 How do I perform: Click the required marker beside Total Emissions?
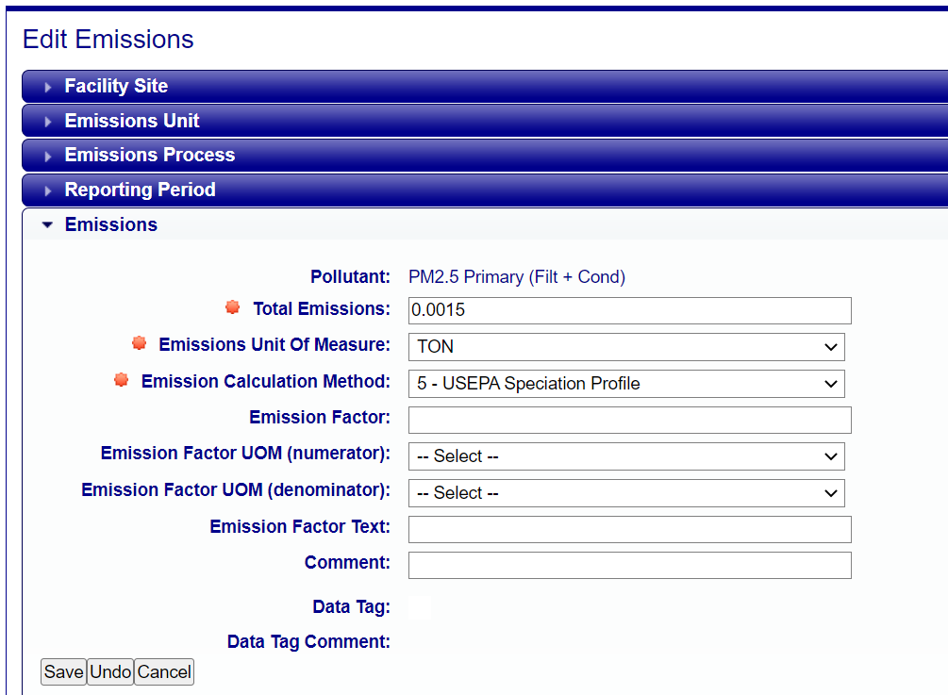tap(233, 307)
